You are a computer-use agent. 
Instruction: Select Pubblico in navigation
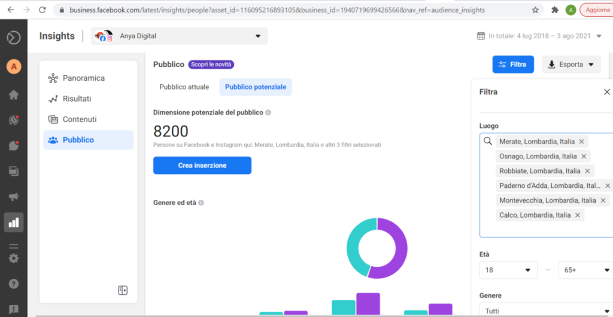coord(89,140)
